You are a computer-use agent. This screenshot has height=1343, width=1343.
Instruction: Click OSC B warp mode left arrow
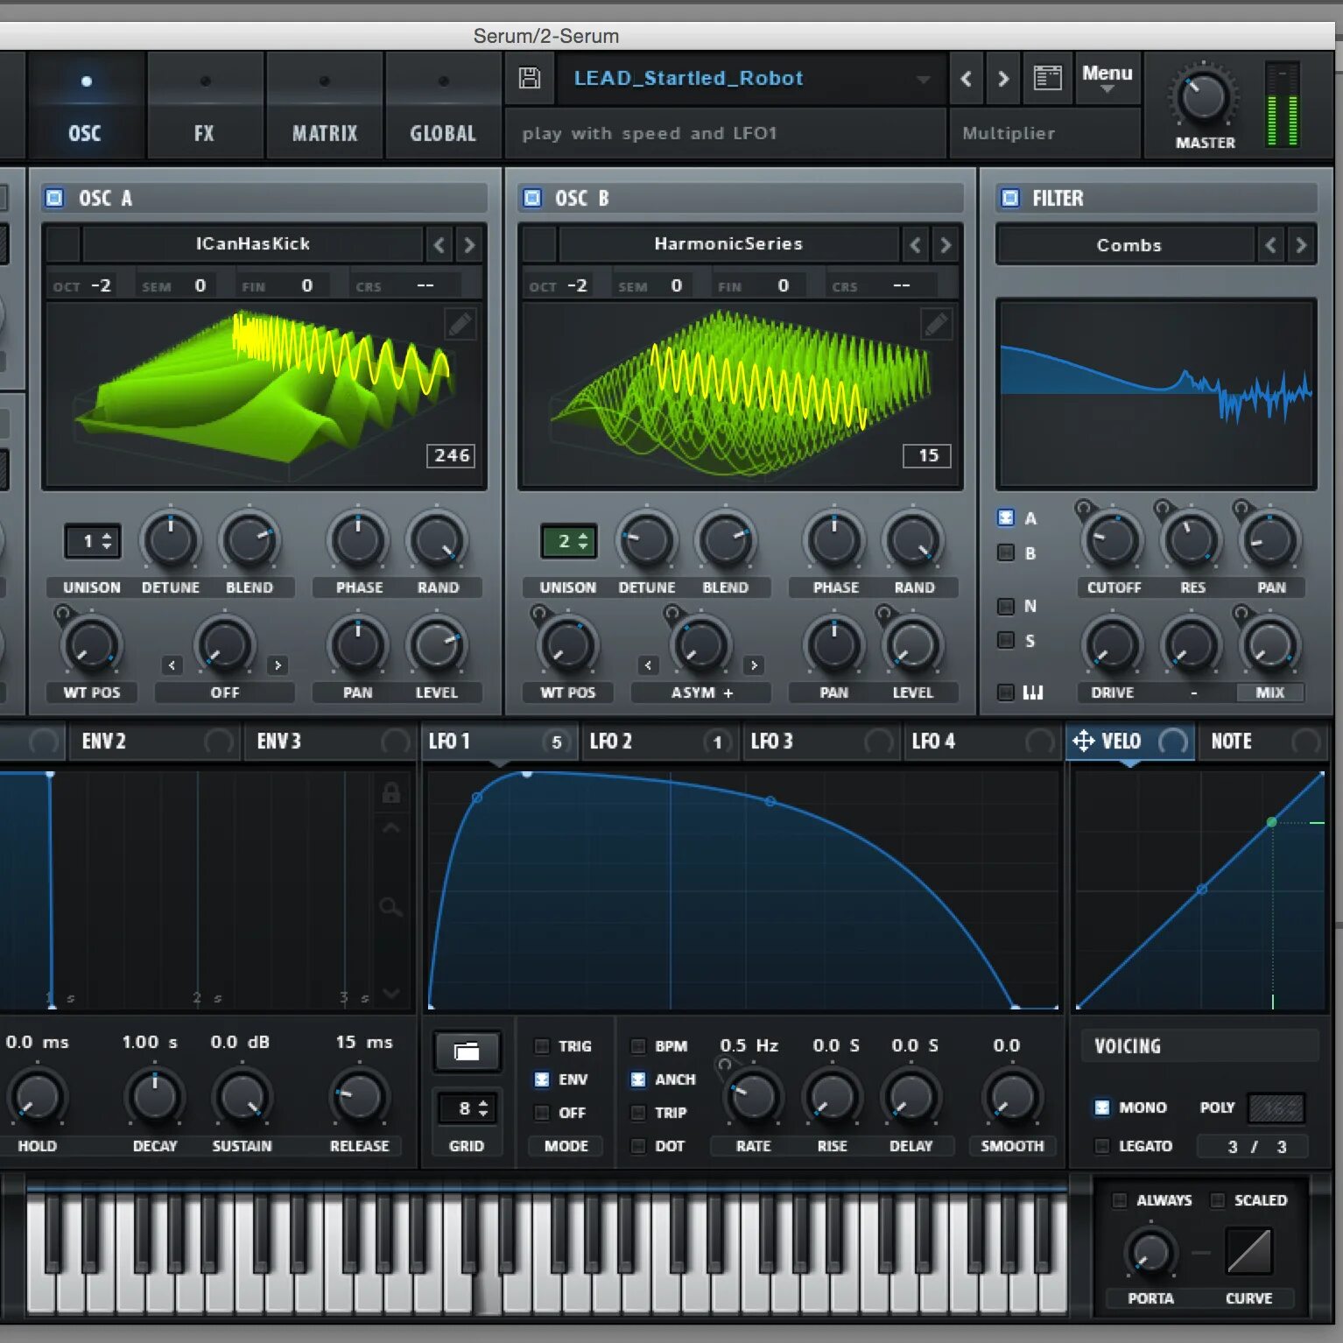[x=648, y=665]
